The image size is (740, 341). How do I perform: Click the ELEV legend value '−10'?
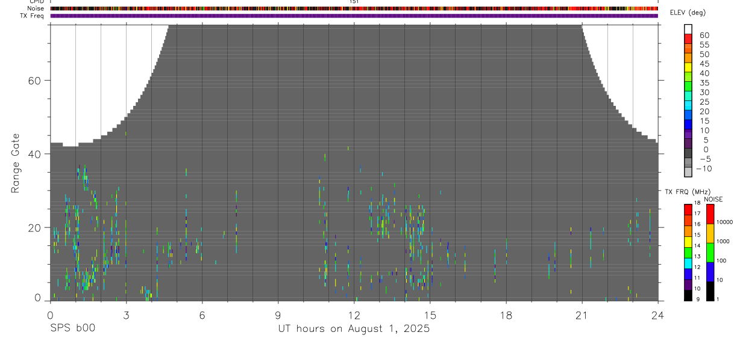tap(704, 169)
